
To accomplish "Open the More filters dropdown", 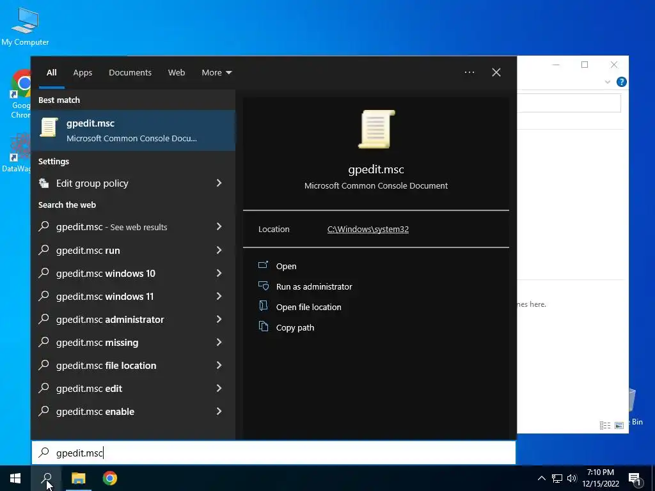I will pos(216,72).
